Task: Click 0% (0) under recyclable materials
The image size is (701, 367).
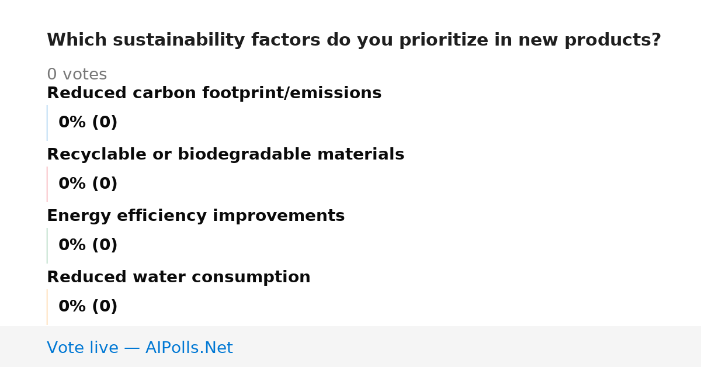Action: coord(88,184)
